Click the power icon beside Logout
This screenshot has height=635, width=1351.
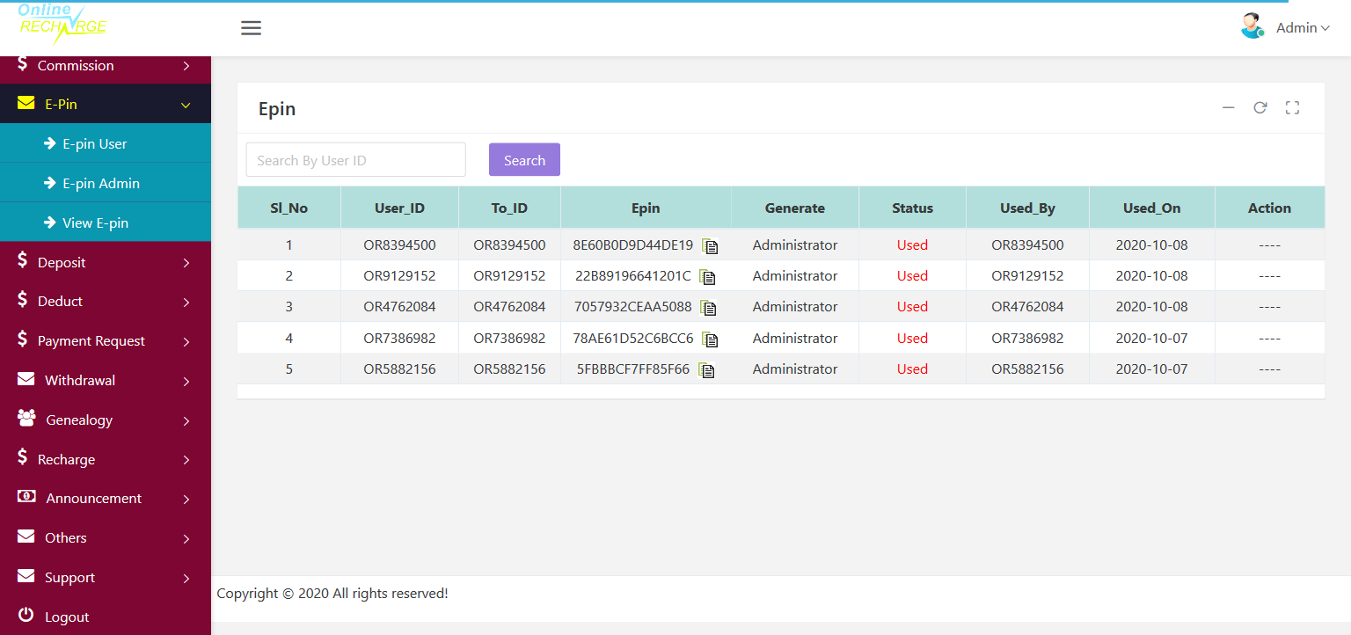pyautogui.click(x=26, y=616)
